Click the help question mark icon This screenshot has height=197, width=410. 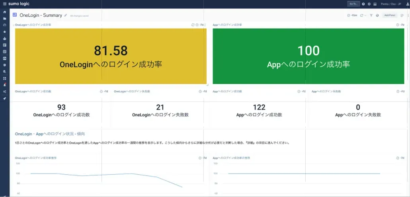click(x=363, y=4)
